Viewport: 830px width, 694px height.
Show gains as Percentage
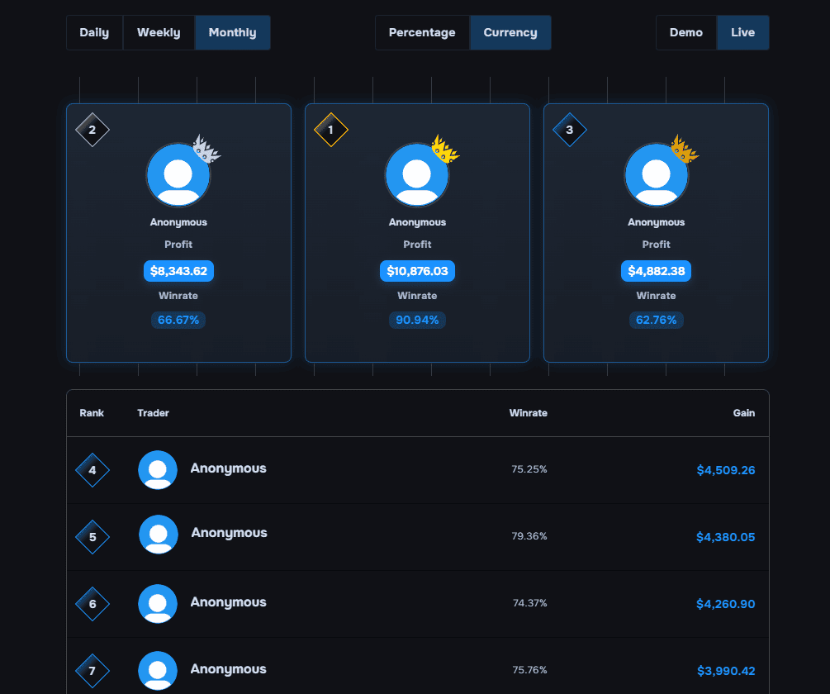click(x=422, y=33)
